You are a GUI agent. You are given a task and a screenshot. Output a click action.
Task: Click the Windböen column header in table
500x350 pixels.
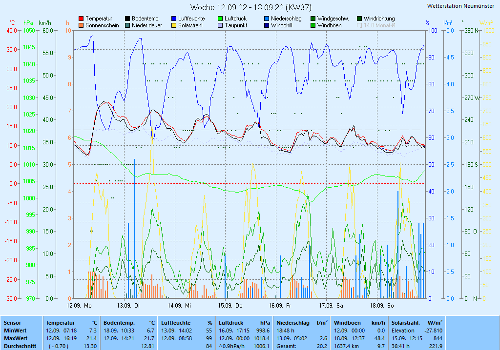(x=347, y=323)
